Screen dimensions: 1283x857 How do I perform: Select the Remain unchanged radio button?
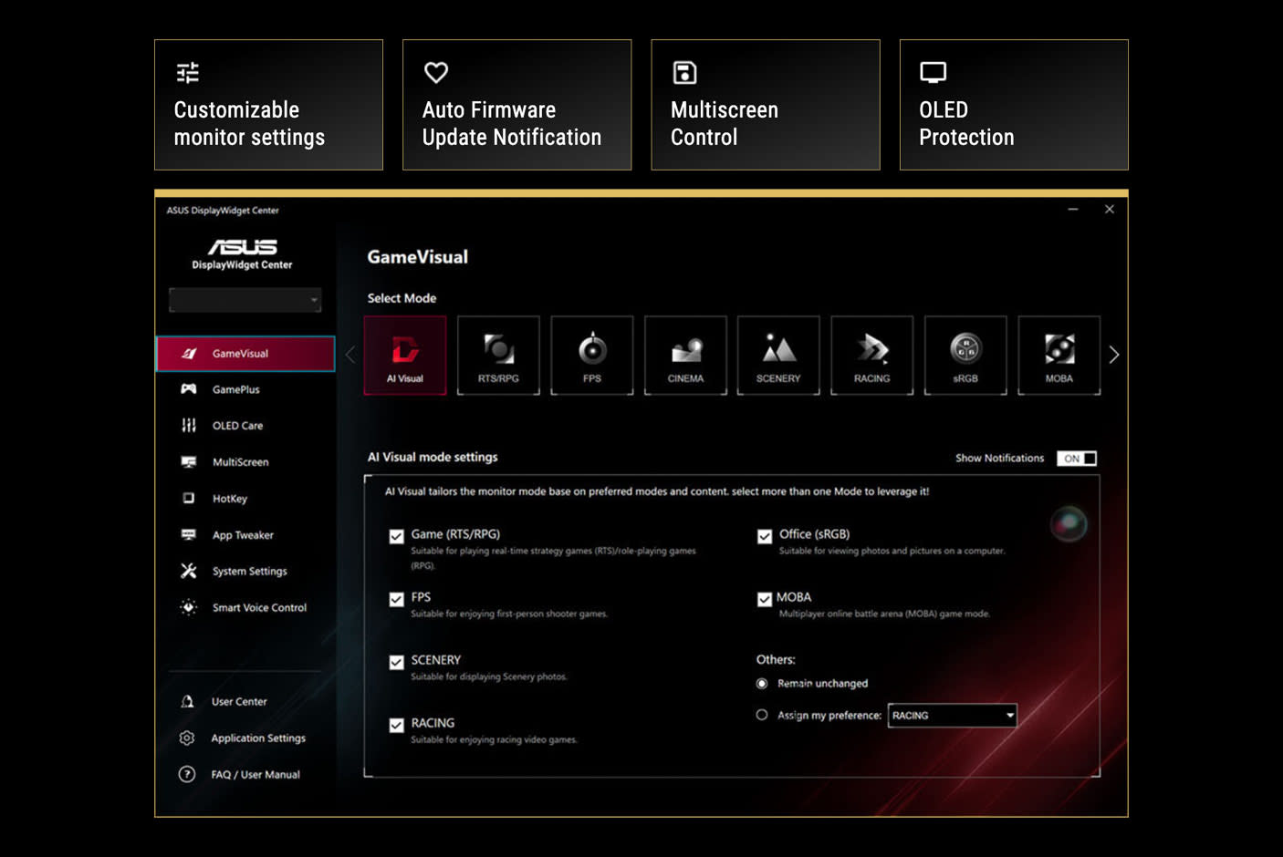point(762,684)
